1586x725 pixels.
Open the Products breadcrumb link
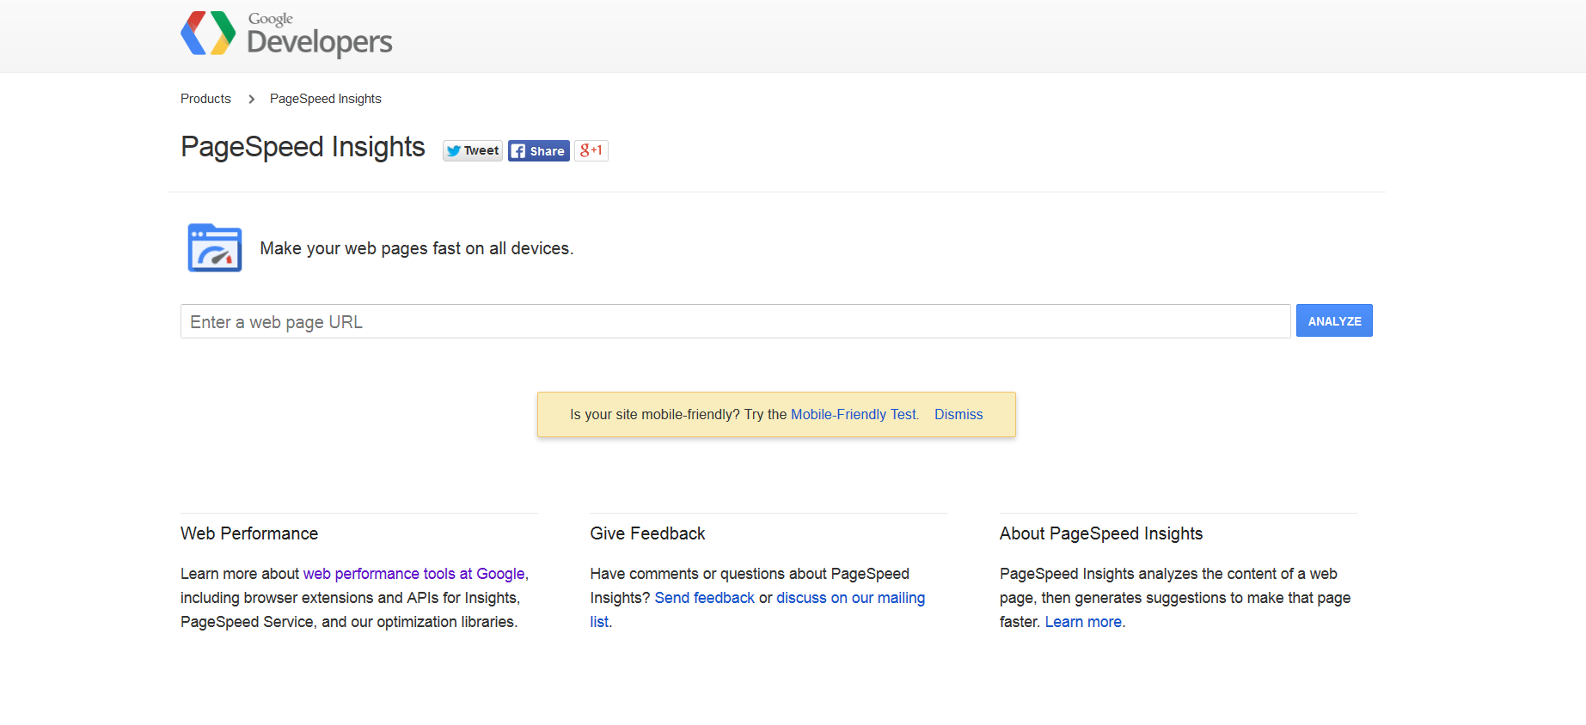pyautogui.click(x=205, y=99)
